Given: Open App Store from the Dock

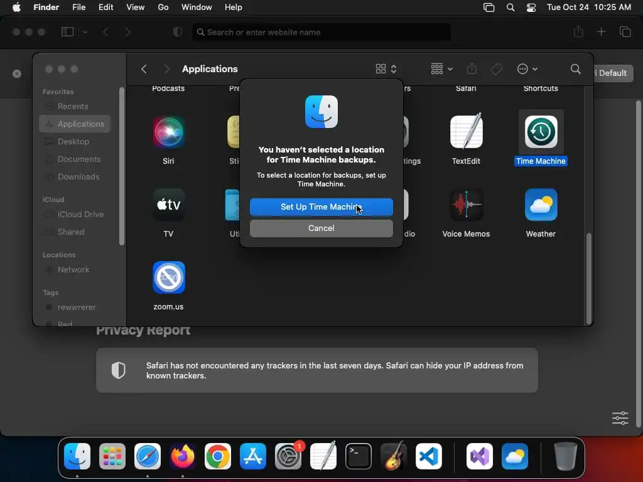Looking at the screenshot, I should click(x=253, y=456).
